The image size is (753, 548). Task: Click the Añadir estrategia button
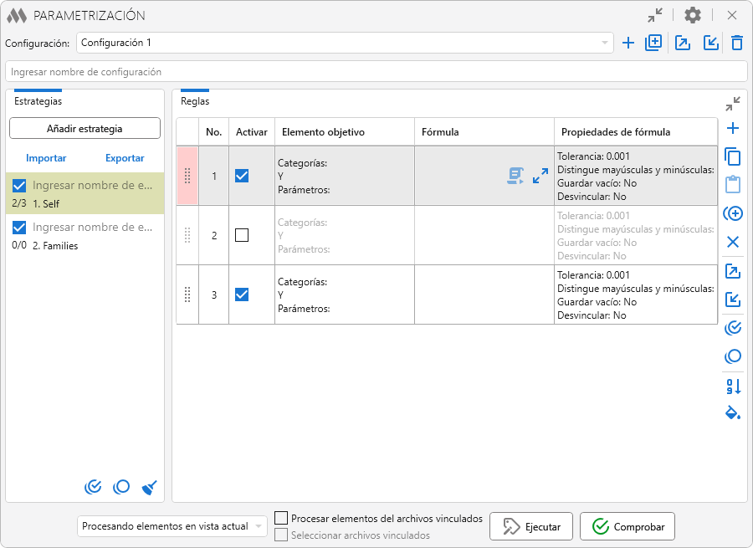point(85,129)
